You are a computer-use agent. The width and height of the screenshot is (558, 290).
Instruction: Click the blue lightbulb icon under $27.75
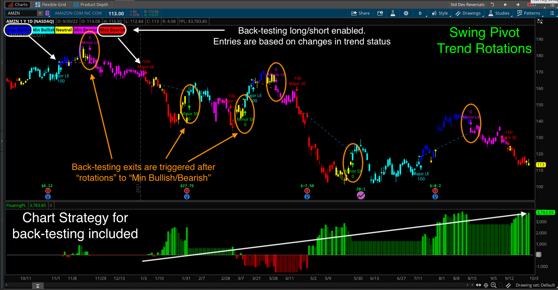tap(187, 196)
